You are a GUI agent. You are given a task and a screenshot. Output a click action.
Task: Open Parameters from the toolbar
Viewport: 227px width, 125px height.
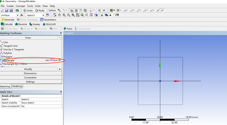coord(48,20)
